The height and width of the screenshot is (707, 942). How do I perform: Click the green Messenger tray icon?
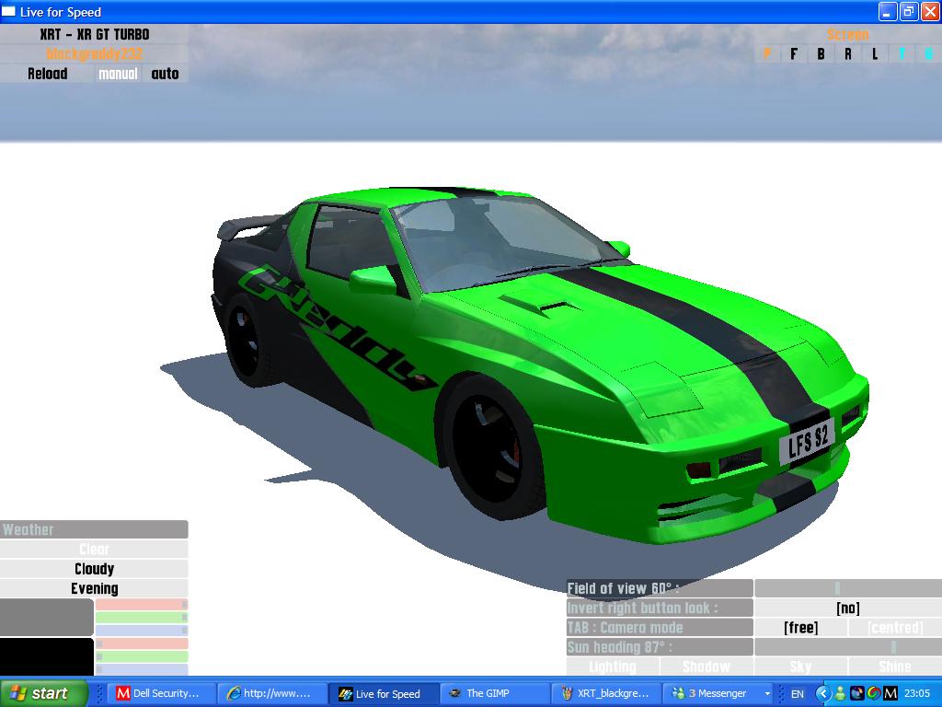coord(840,694)
